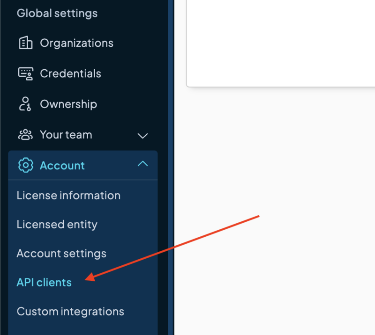Image resolution: width=375 pixels, height=335 pixels.
Task: Open Custom integrations
Action: [70, 312]
